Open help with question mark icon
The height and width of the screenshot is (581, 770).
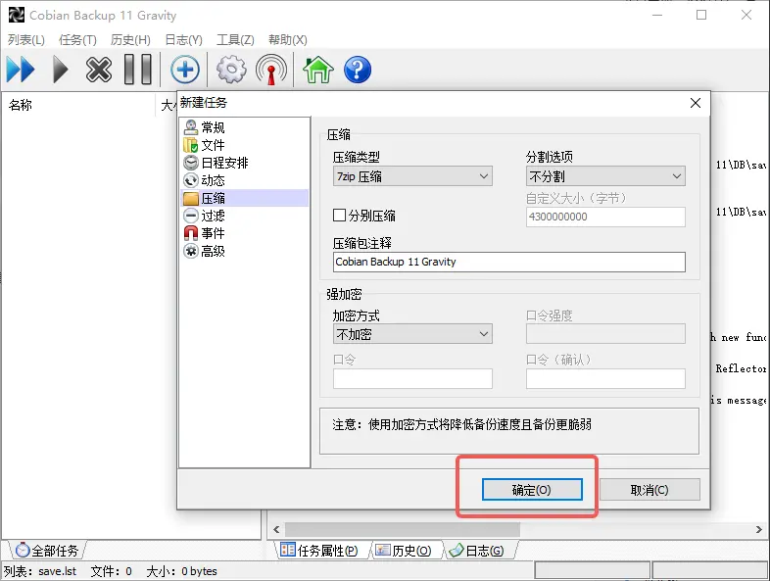[357, 70]
